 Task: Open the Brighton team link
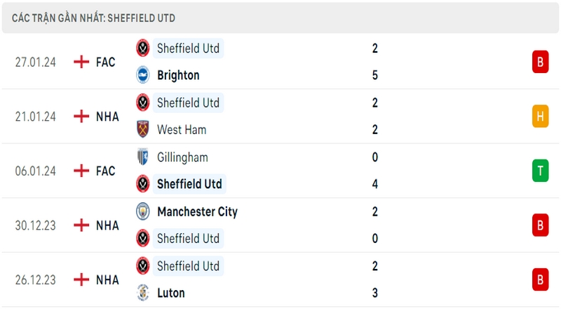178,75
